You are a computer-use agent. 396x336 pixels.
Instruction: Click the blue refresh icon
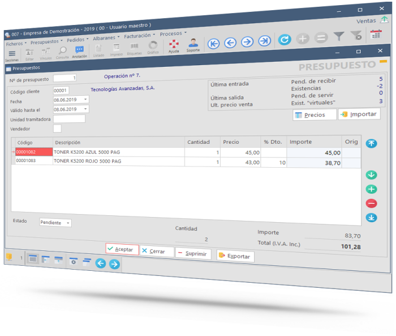coord(285,40)
